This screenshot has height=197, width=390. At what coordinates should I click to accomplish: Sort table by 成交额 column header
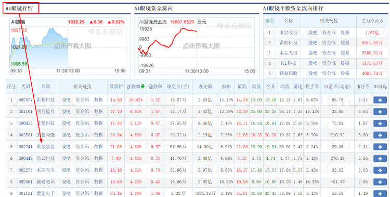[x=205, y=87]
